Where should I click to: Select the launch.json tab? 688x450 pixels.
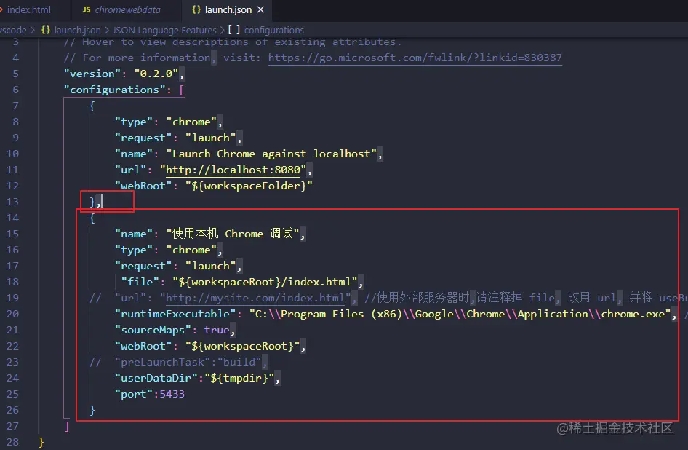228,9
